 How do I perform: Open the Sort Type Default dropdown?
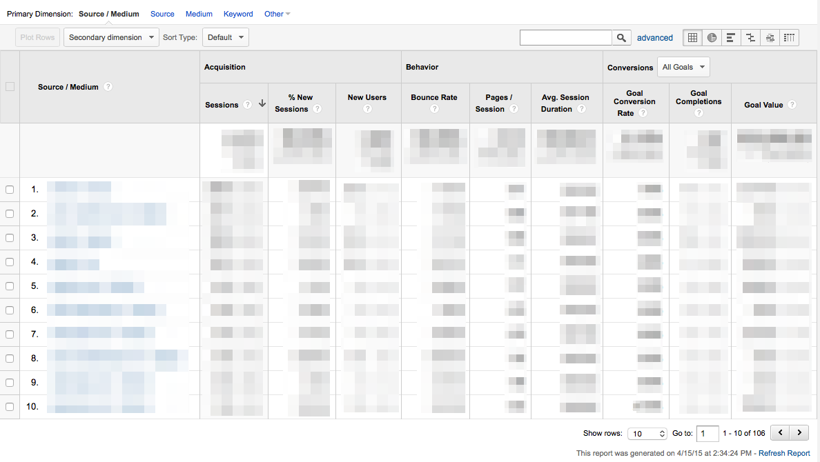click(x=226, y=38)
